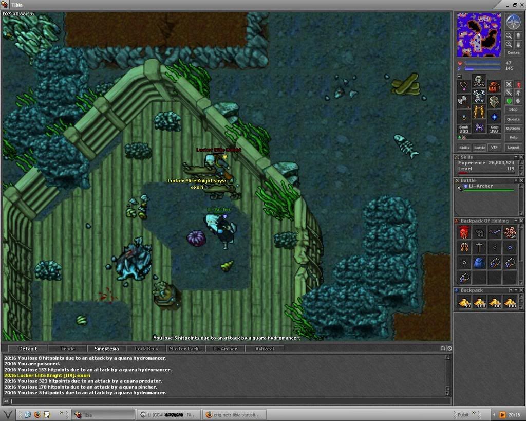Minimize the Skills panel
This screenshot has height=421, width=526.
516,157
